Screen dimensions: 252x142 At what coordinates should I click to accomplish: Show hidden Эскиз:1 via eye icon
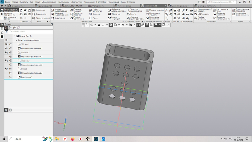(6, 44)
